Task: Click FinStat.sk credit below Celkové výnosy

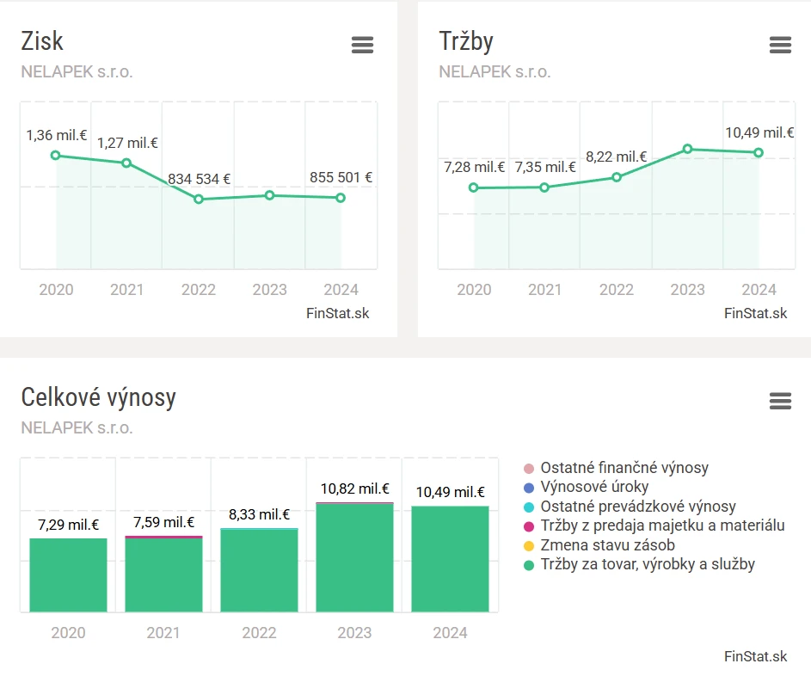Action: (755, 656)
